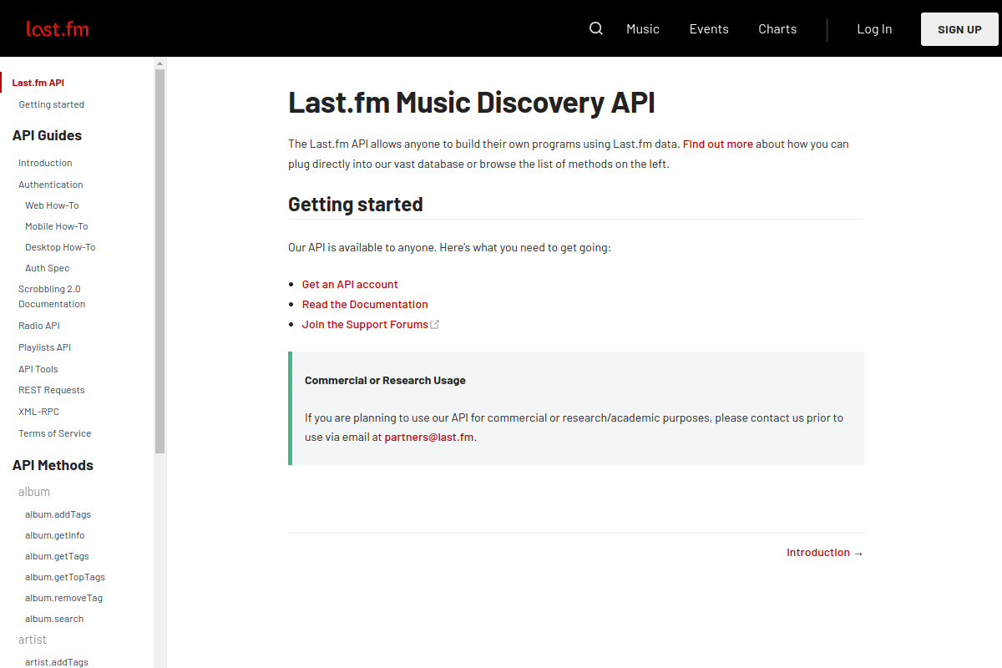This screenshot has height=668, width=1002.
Task: Go to next page Introduction →
Action: pos(825,552)
